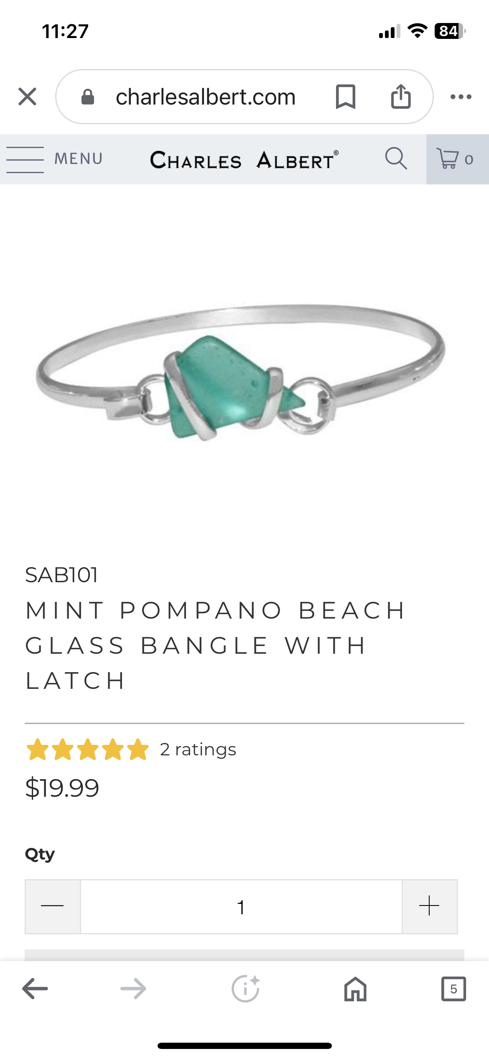Select the quantity input field

[241, 907]
